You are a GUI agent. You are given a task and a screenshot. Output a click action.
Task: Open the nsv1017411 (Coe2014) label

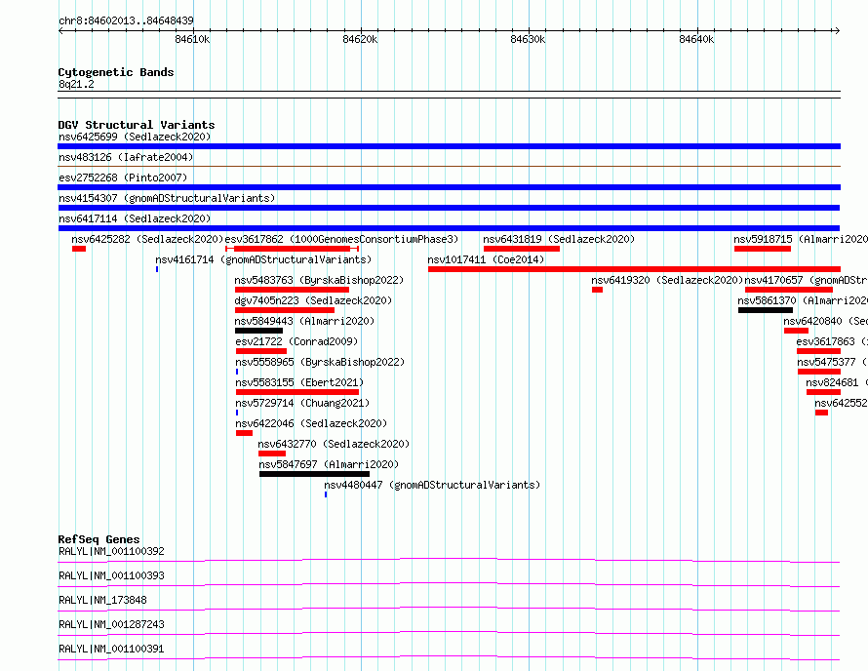pos(486,259)
